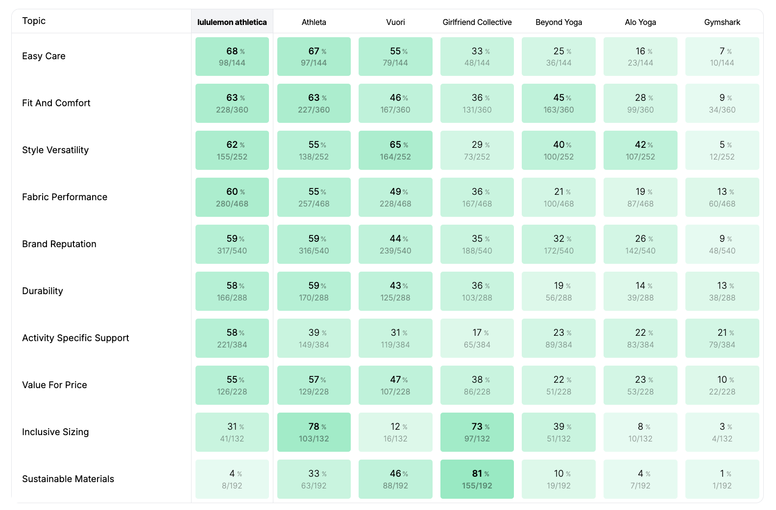
Task: Click the 227/360 Athleta cell
Action: click(314, 103)
